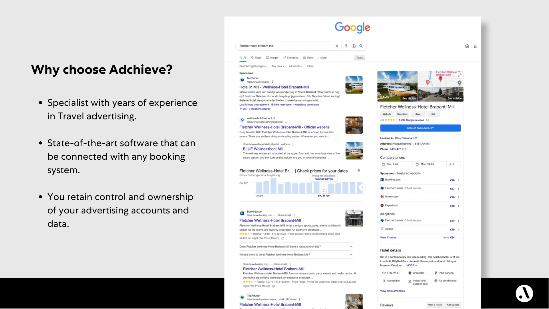Click the magnifier search icon in search bar
The height and width of the screenshot is (309, 549).
(x=361, y=46)
